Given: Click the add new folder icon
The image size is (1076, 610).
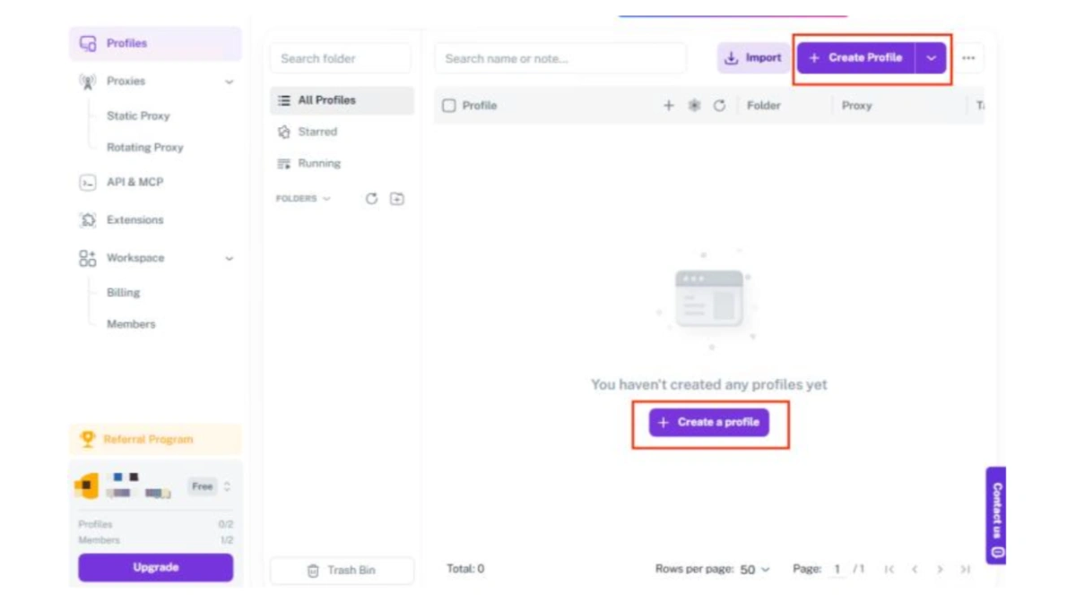Looking at the screenshot, I should [x=397, y=199].
